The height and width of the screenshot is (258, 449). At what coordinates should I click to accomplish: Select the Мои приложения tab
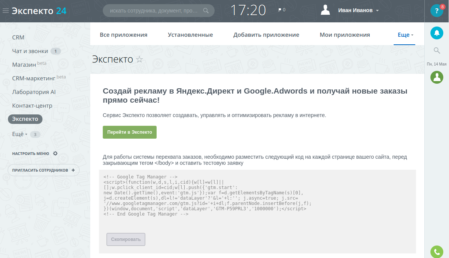click(x=345, y=35)
